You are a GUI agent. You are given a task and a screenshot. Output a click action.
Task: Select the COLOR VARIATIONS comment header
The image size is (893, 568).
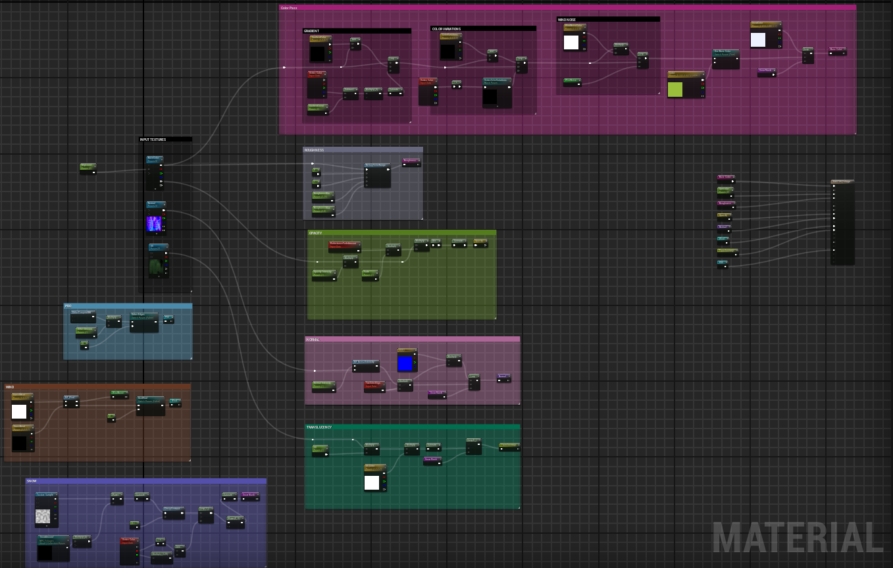483,29
